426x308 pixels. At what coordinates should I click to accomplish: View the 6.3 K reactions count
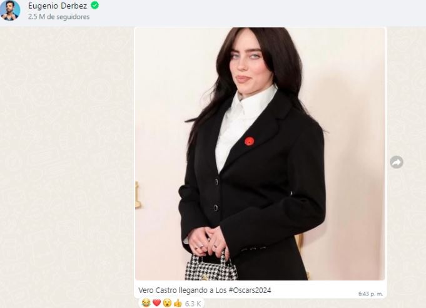193,304
